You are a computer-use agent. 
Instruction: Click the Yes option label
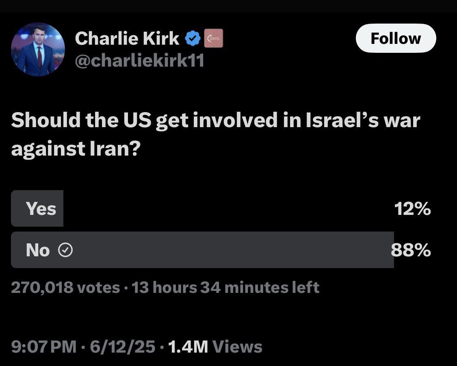point(41,209)
